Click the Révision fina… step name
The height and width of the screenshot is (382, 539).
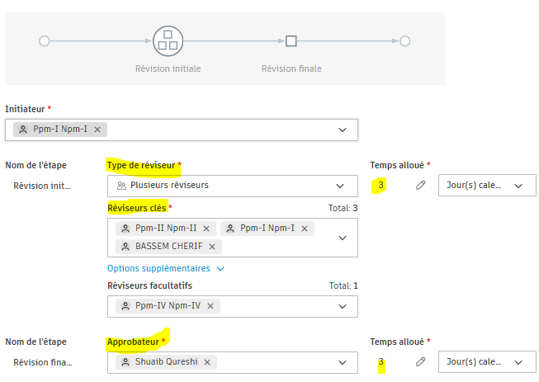pos(43,362)
